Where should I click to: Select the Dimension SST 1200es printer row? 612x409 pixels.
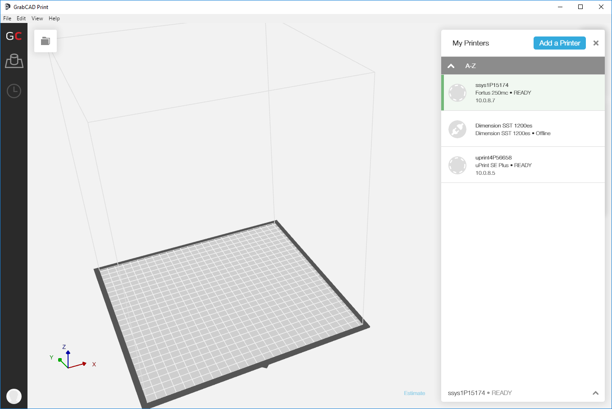point(523,129)
